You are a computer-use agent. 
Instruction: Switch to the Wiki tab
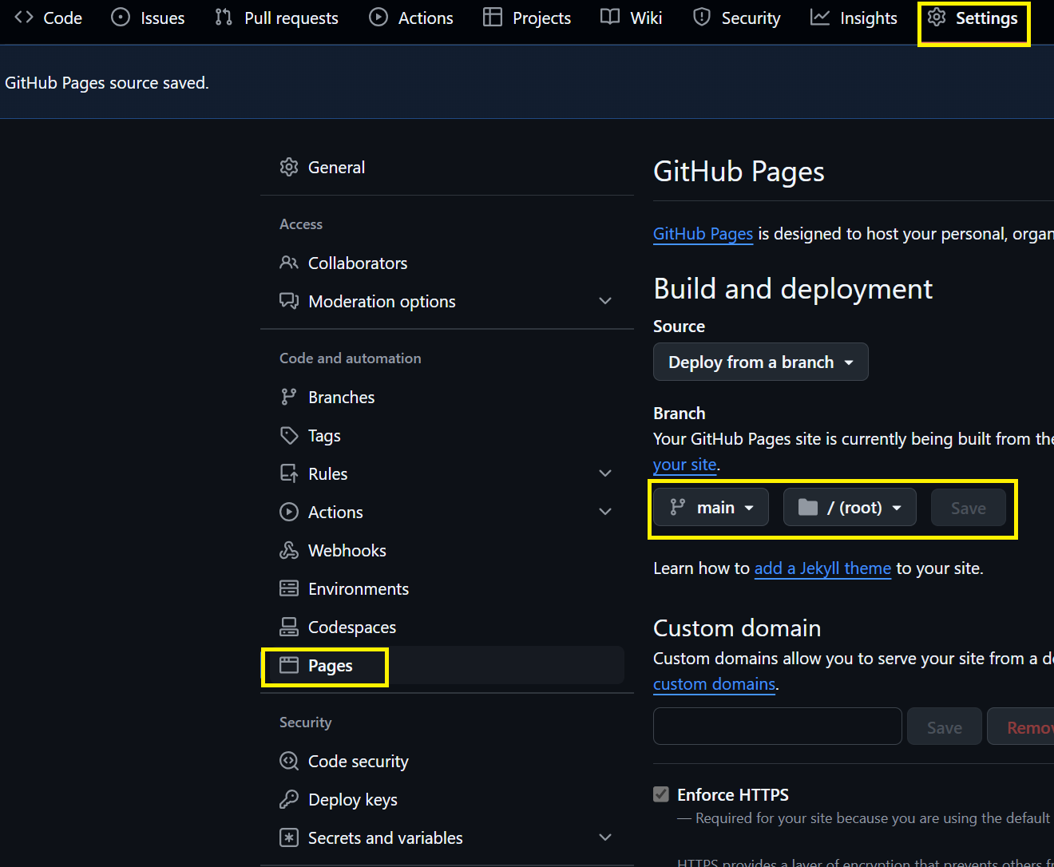(632, 18)
